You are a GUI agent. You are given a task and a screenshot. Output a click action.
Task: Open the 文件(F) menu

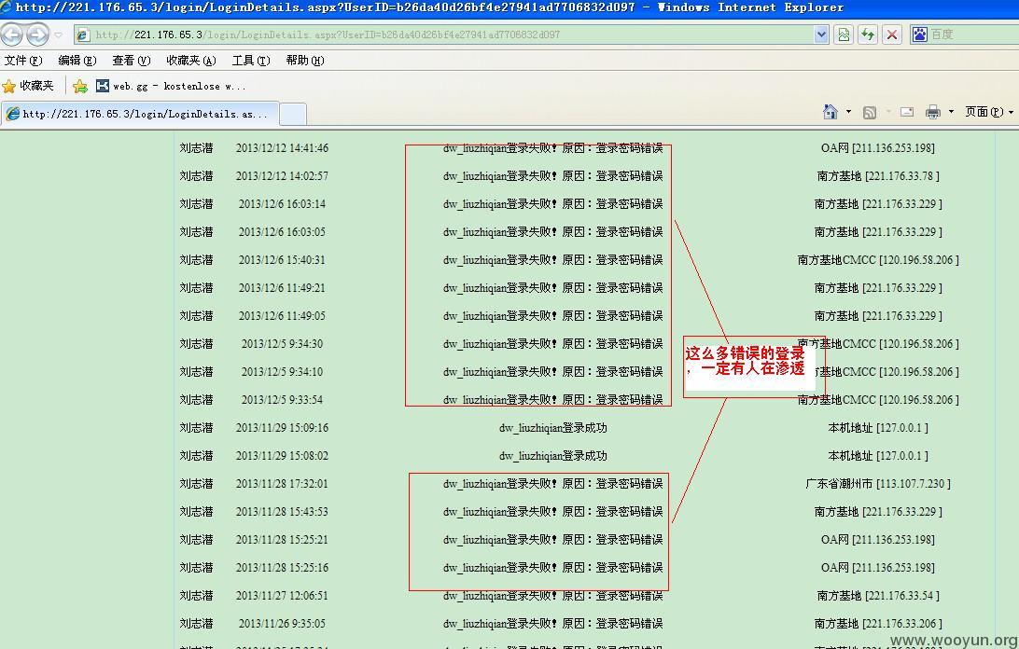click(x=23, y=61)
